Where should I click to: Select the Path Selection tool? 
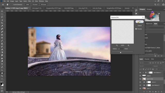(2, 70)
